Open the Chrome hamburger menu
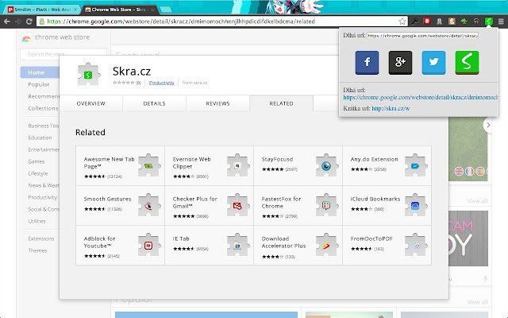 pos(501,21)
